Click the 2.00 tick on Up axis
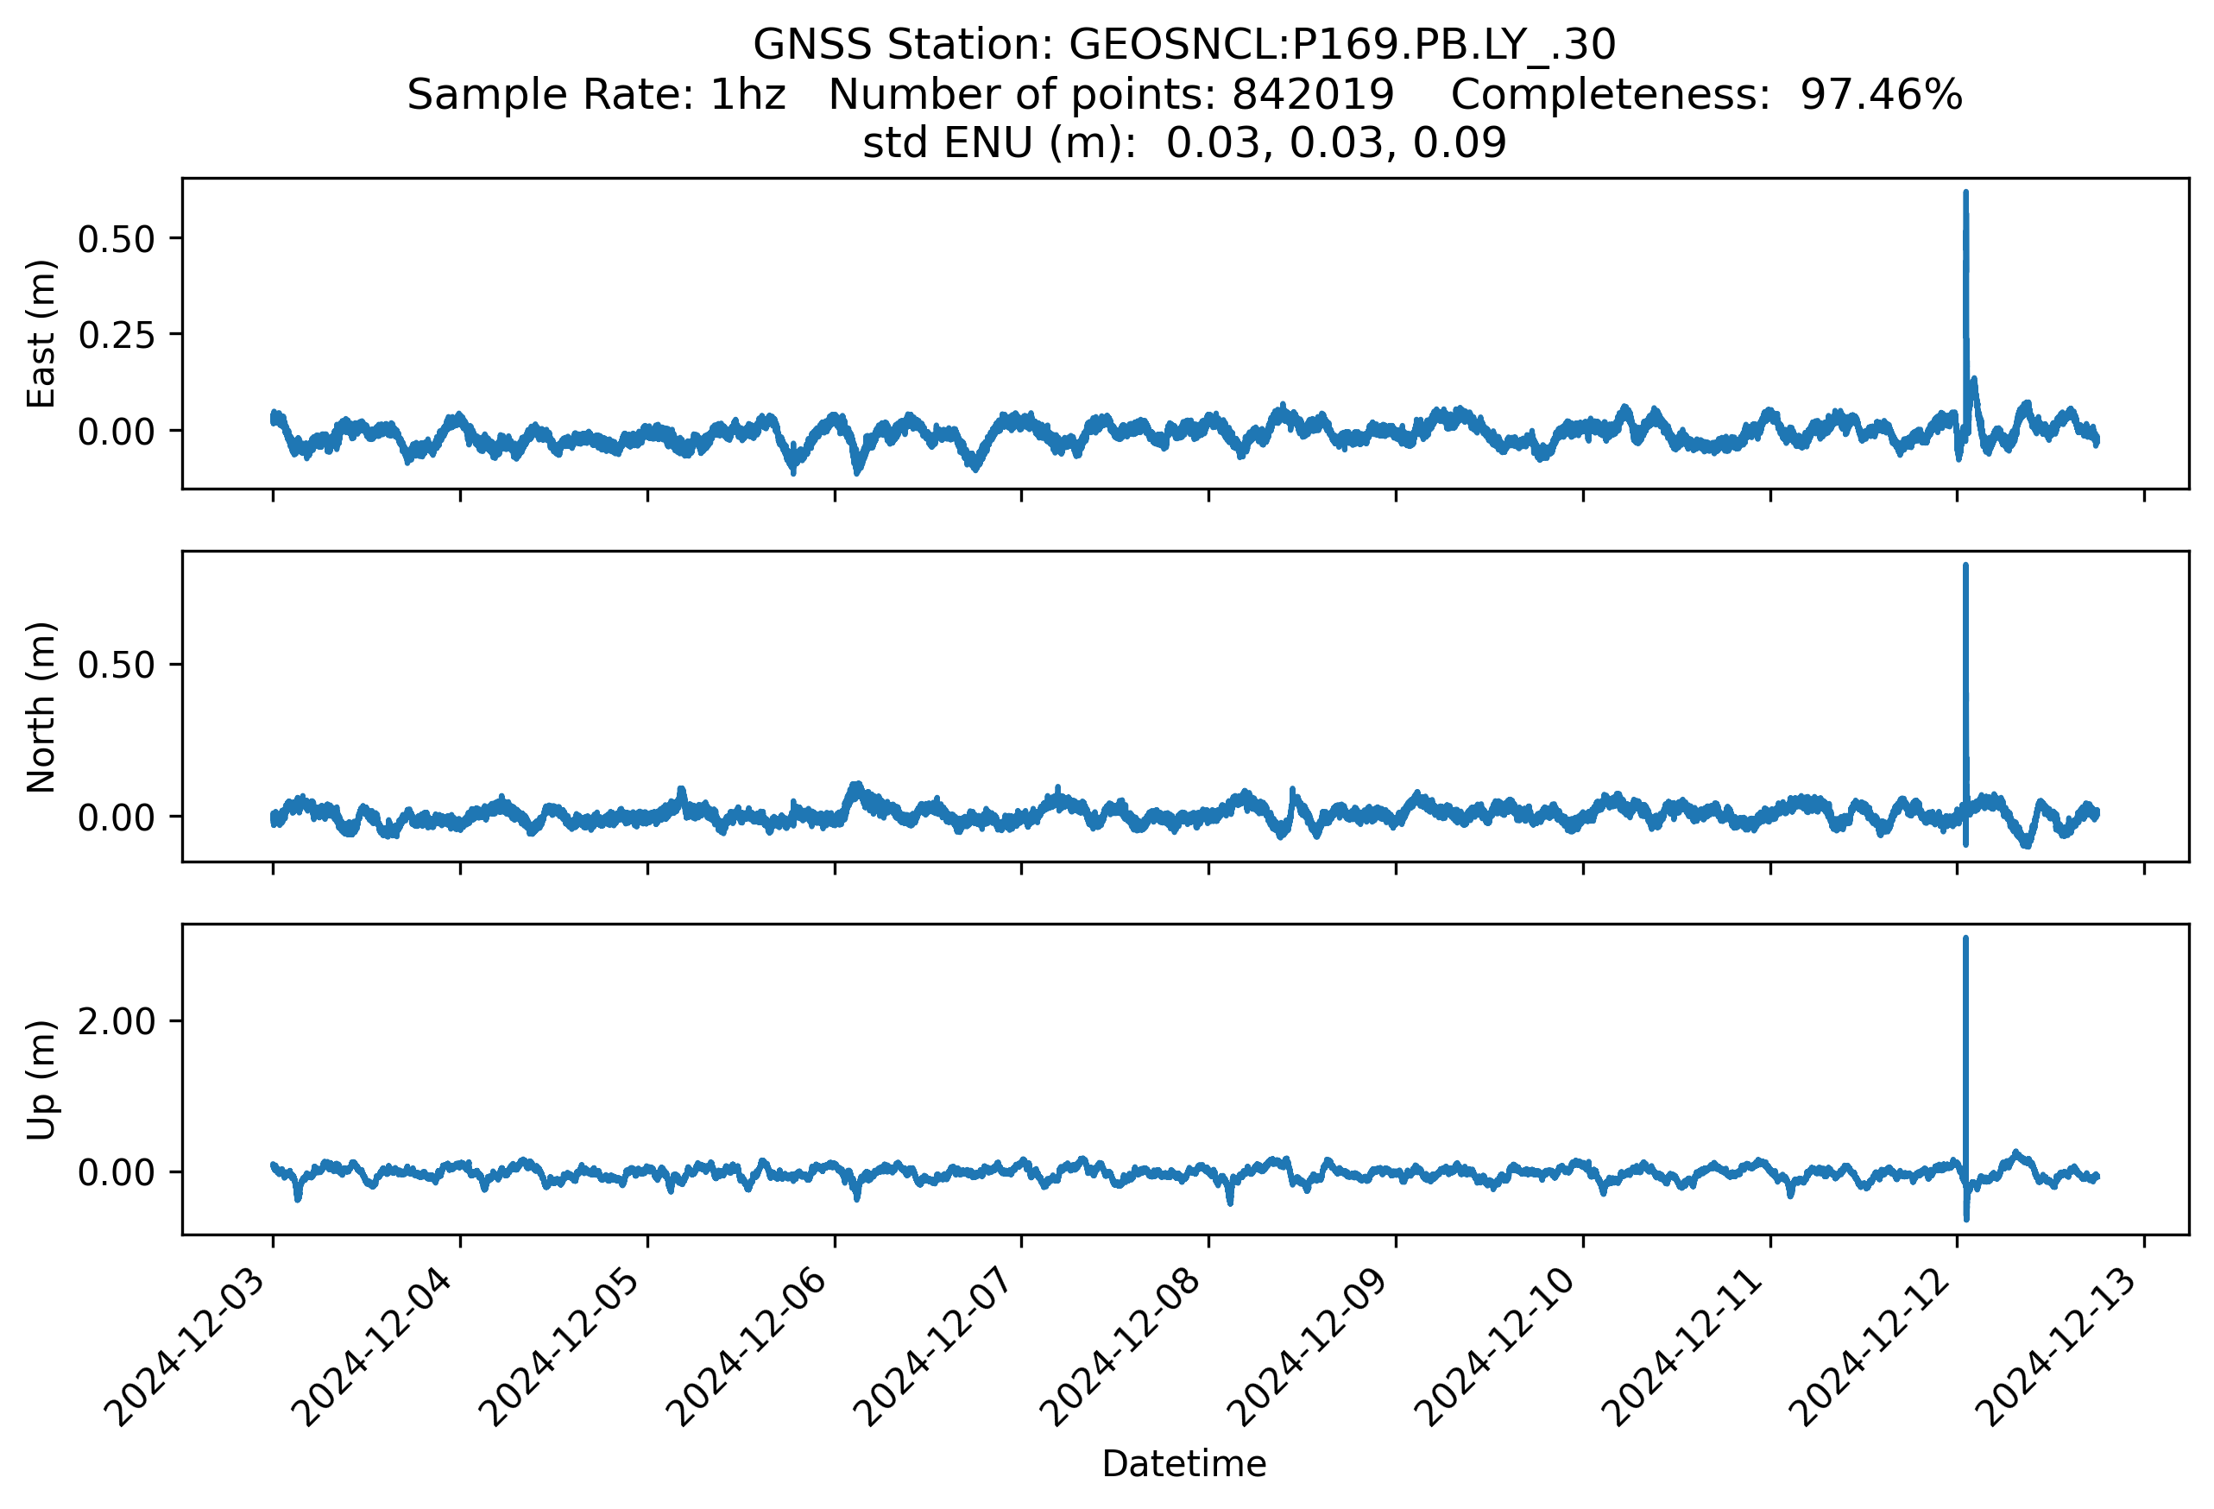The image size is (2214, 1509). pyautogui.click(x=116, y=1021)
